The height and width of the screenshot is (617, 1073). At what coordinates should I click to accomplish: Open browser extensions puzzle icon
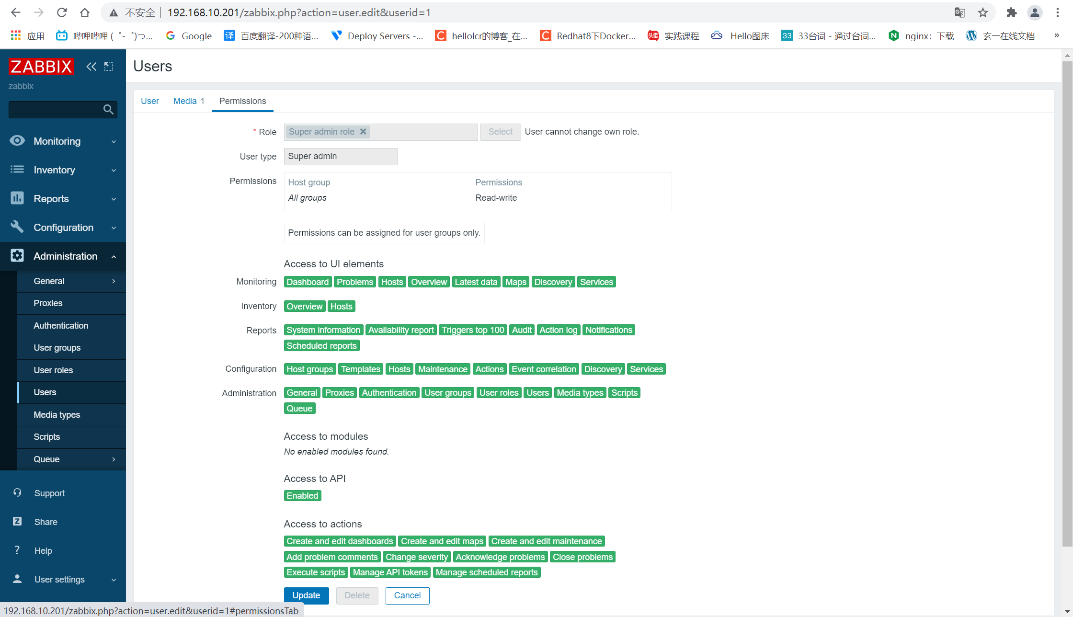pyautogui.click(x=1011, y=12)
